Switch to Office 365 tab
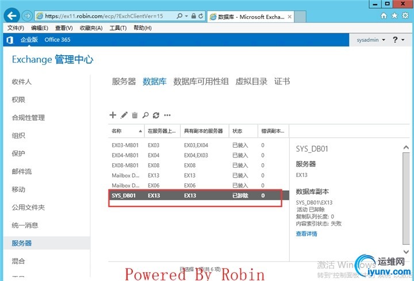This screenshot has height=281, width=414. (57, 40)
